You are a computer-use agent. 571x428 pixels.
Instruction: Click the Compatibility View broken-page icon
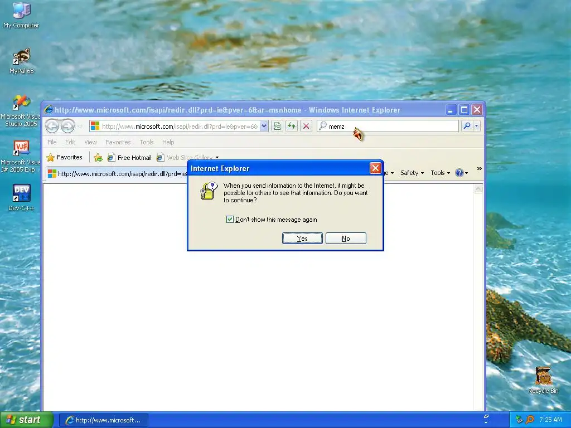click(277, 127)
